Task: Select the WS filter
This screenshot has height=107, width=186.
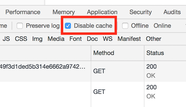Action: click(x=108, y=39)
